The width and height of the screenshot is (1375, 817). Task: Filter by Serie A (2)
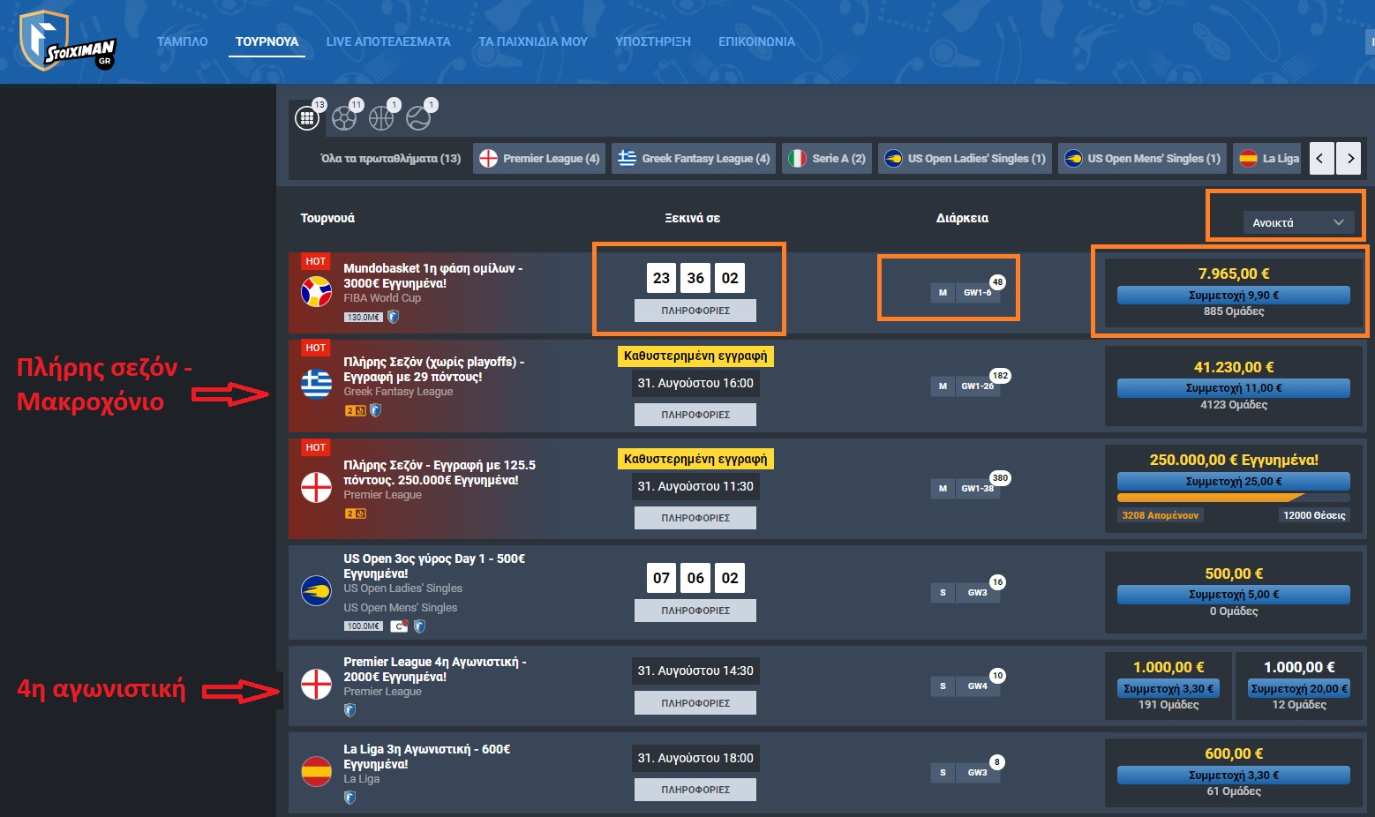point(827,159)
